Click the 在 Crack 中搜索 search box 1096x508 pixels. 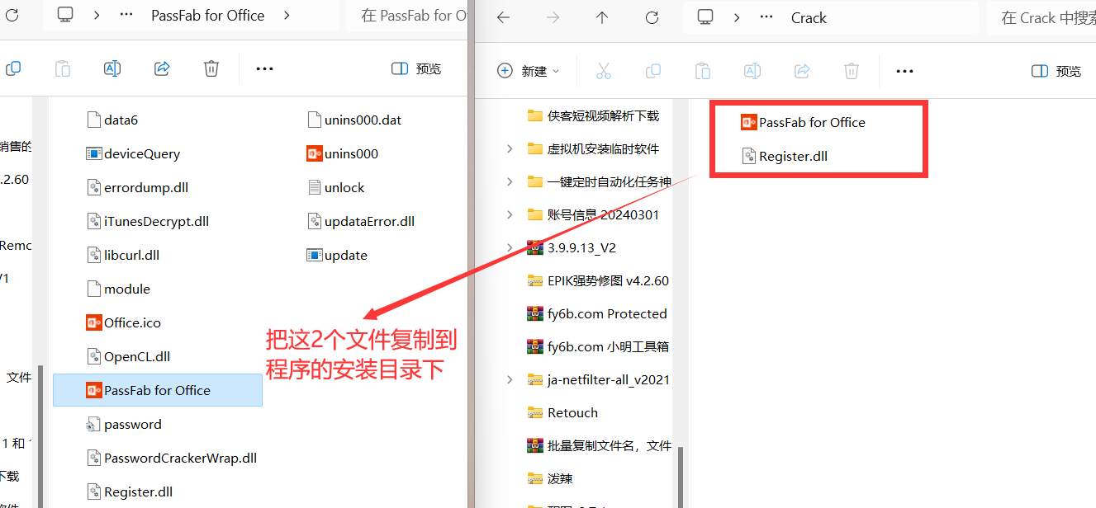click(x=1041, y=17)
